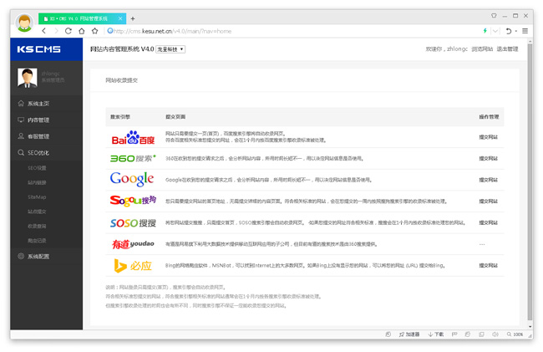Bookmark the page with the star icon
The height and width of the screenshot is (352, 543).
[94, 31]
